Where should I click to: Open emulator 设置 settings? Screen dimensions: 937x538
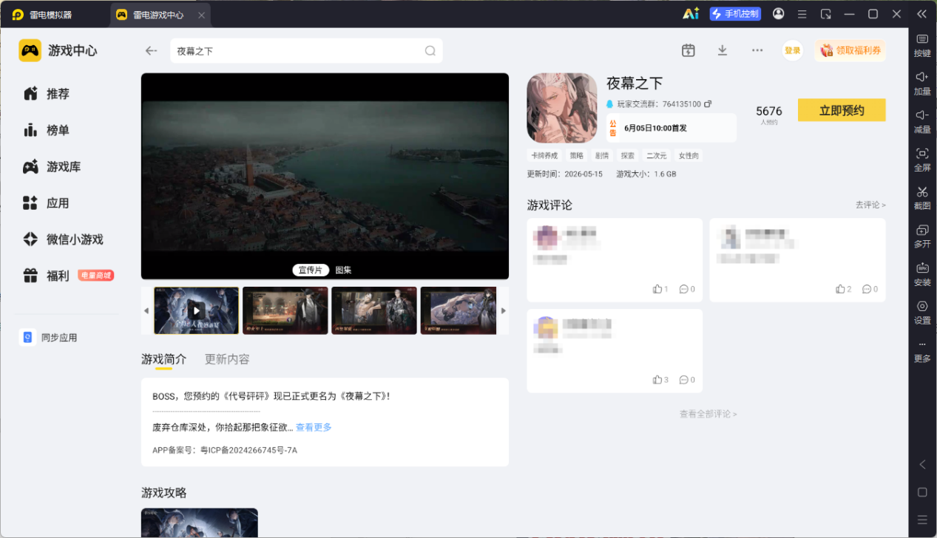pyautogui.click(x=922, y=313)
